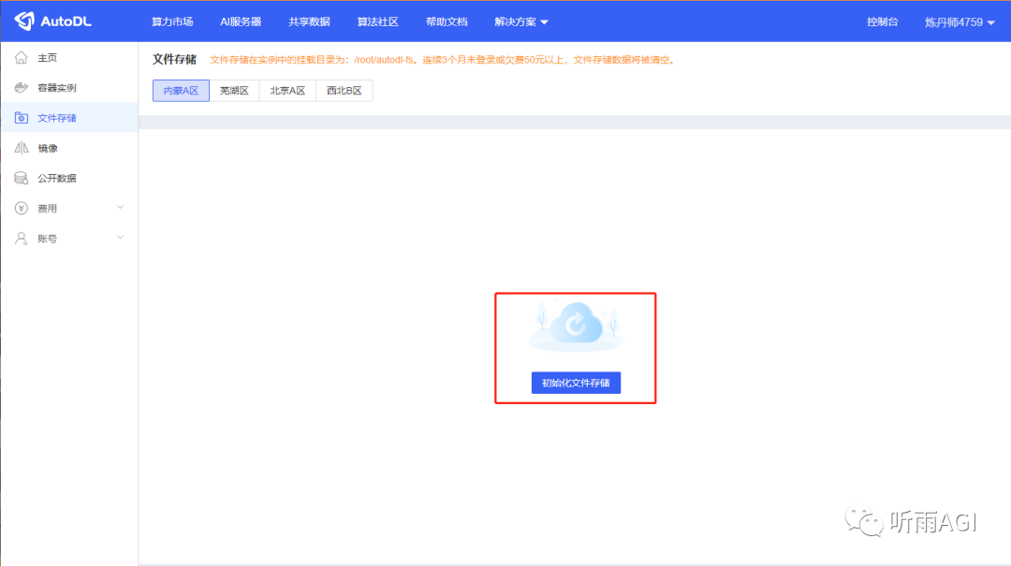Image resolution: width=1011 pixels, height=566 pixels.
Task: Open the 控制台 console link
Action: (x=882, y=21)
